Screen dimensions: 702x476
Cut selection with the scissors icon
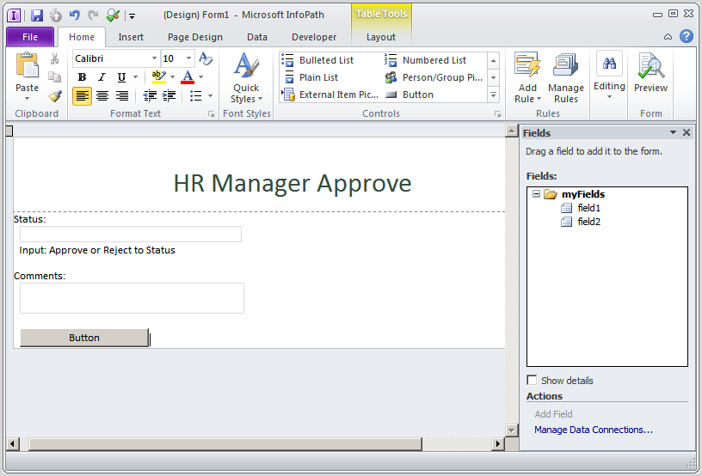54,58
